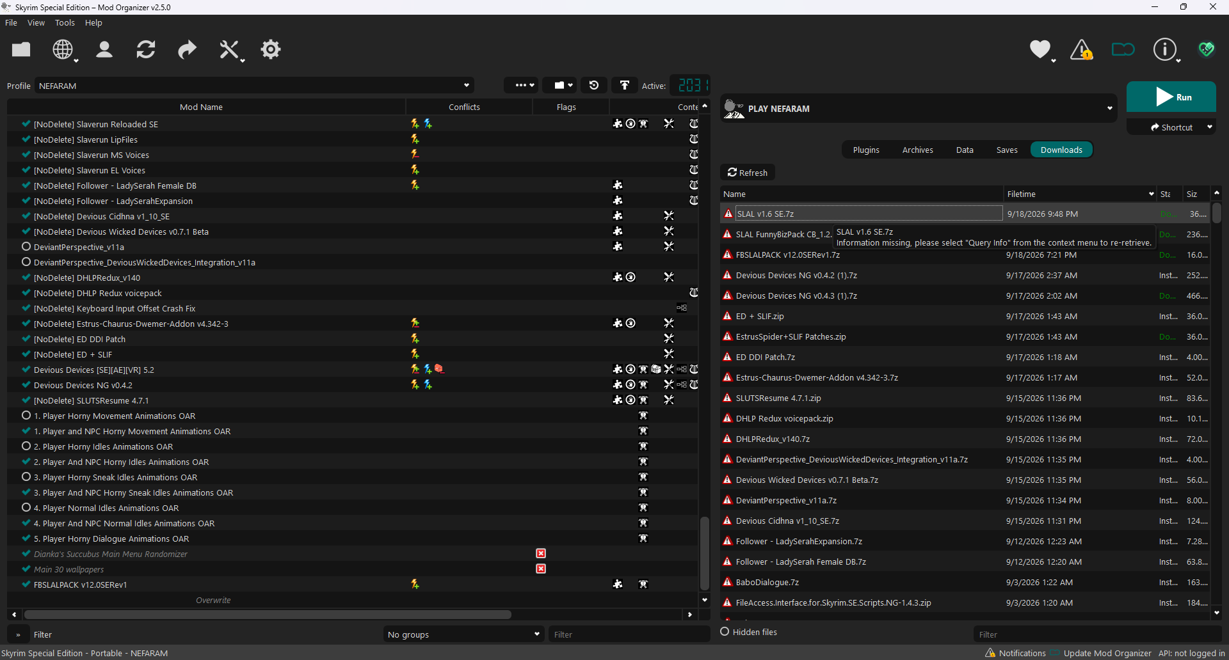Click the white heart endorse icon
Viewport: 1229px width, 660px height.
click(x=1040, y=49)
